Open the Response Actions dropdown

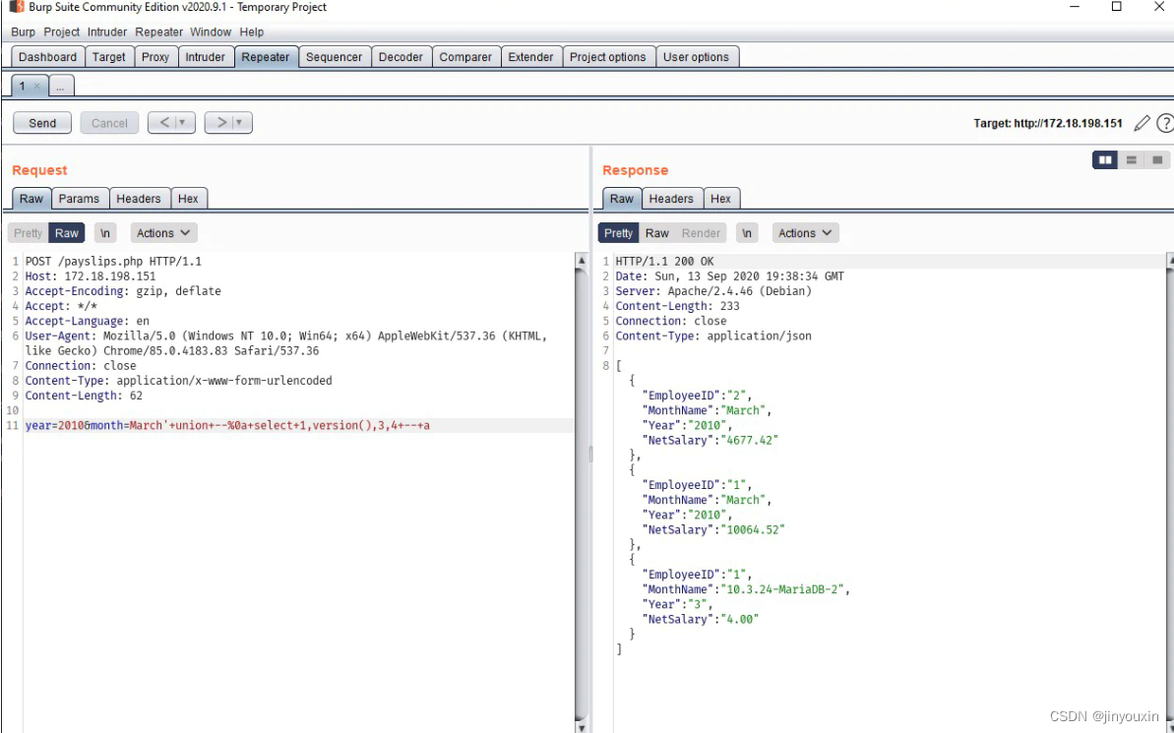tap(806, 233)
